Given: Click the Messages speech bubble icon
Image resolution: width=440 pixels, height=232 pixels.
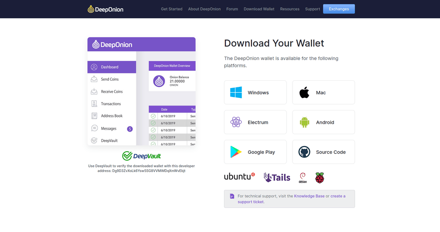Looking at the screenshot, I should 94,128.
